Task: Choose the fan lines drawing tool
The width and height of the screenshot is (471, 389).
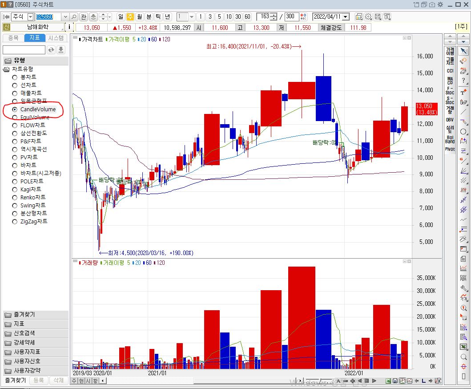Action: 463,170
